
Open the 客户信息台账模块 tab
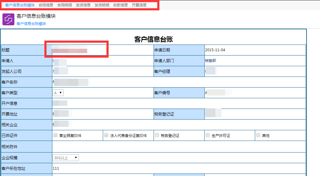(20, 5)
